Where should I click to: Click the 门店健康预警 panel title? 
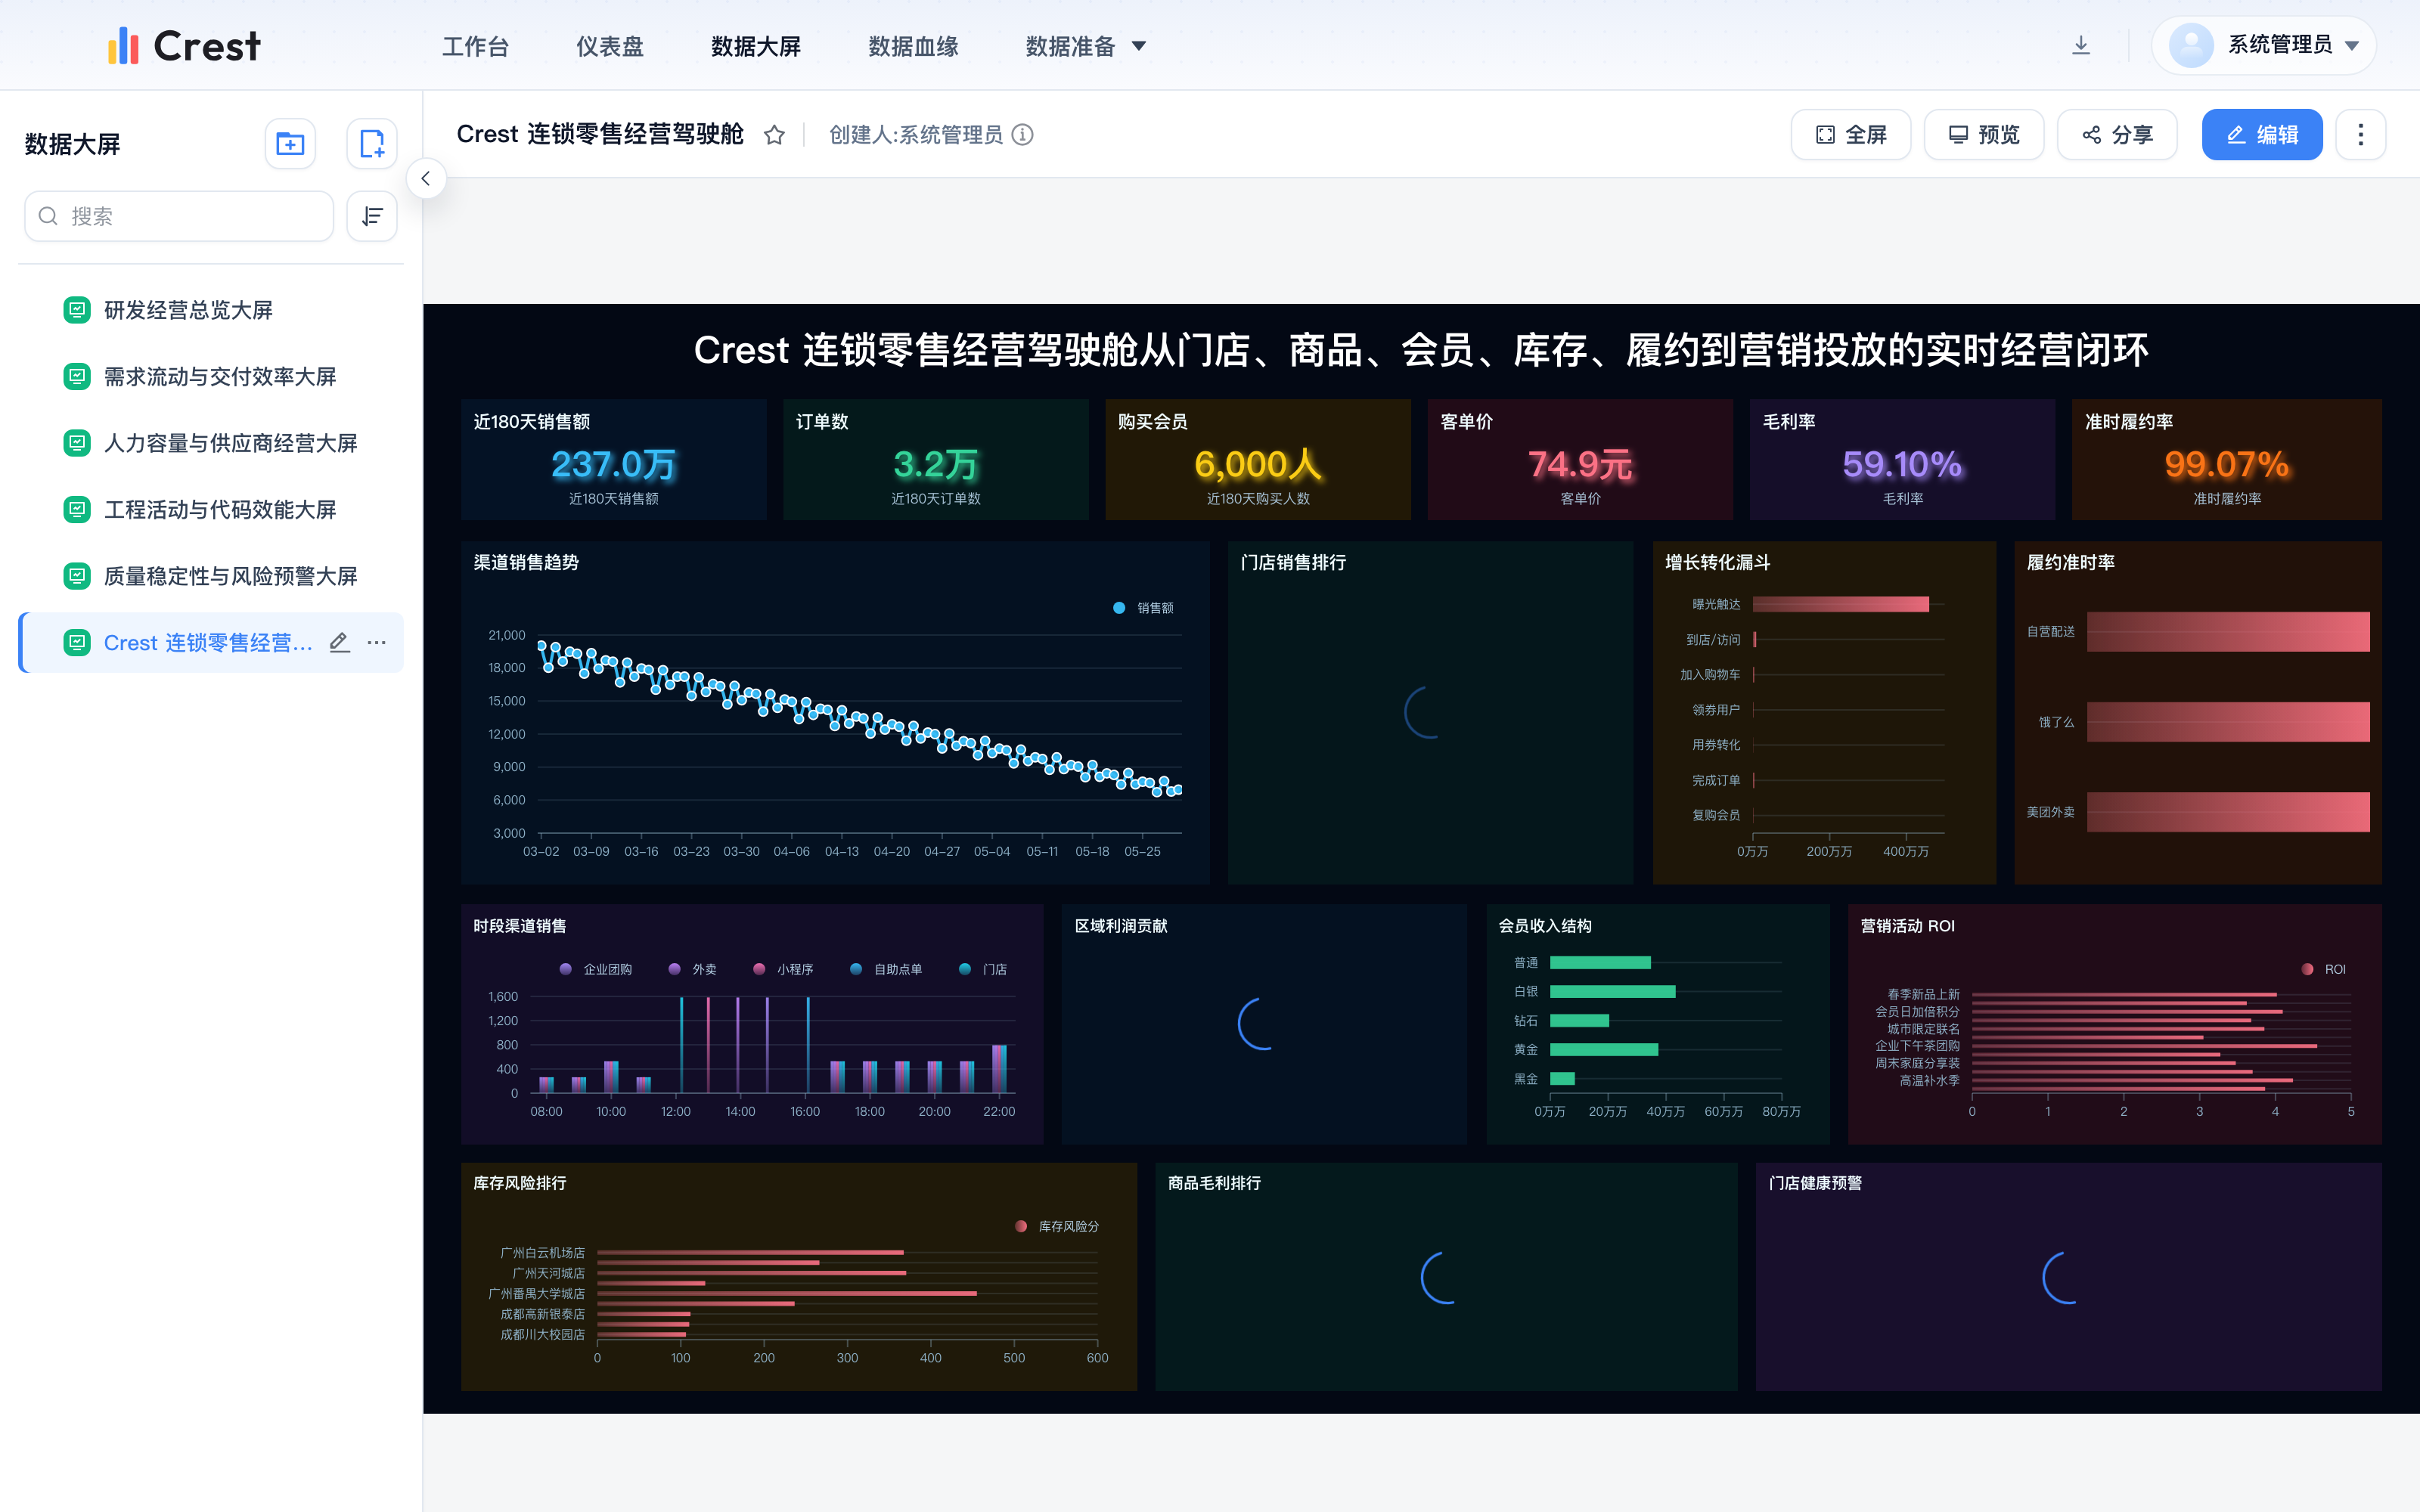click(1815, 1183)
